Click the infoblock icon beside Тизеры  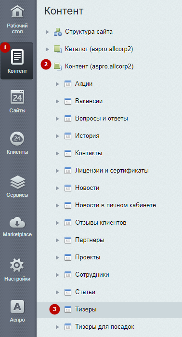(x=68, y=310)
